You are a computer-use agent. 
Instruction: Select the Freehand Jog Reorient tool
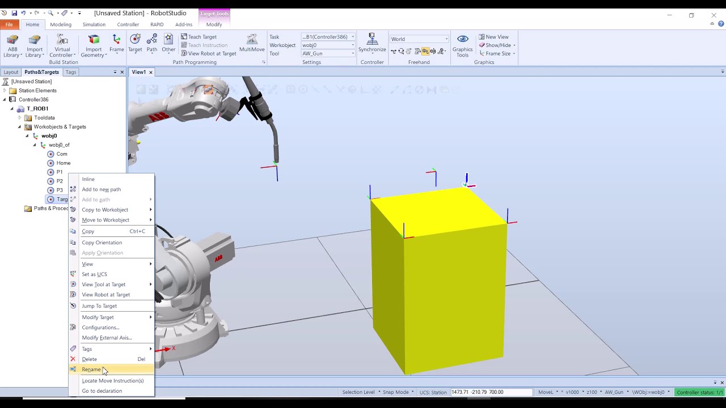[x=433, y=51]
